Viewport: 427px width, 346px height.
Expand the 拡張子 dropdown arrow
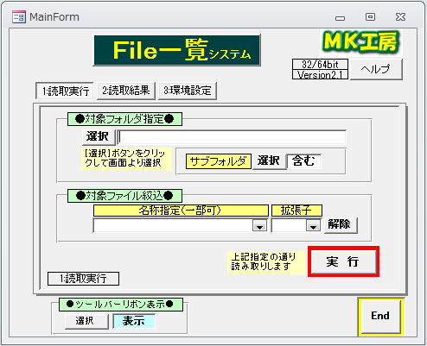313,226
